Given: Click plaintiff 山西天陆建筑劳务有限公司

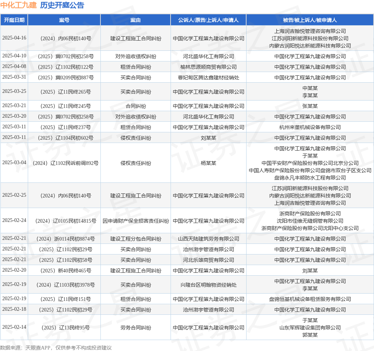Looking at the screenshot, I should [x=209, y=239].
